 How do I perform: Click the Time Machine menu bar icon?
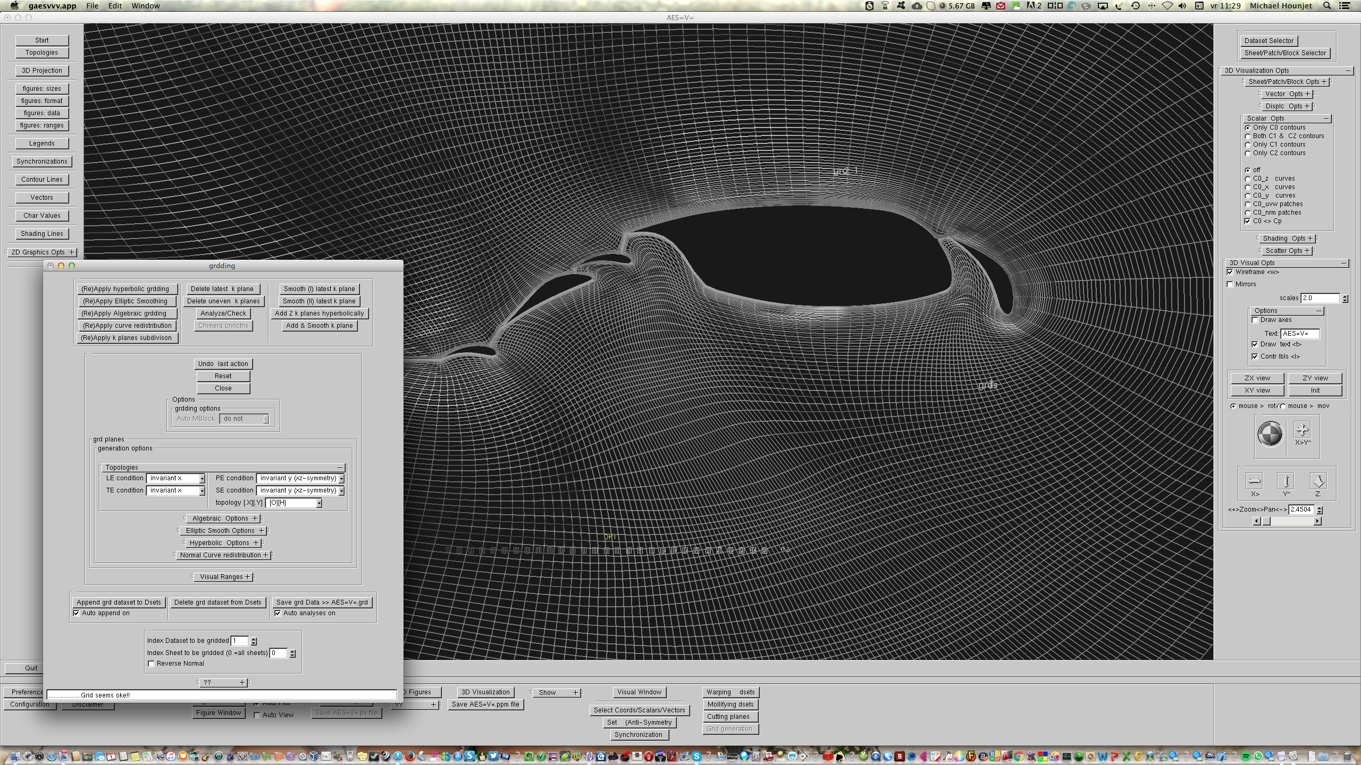point(1135,6)
